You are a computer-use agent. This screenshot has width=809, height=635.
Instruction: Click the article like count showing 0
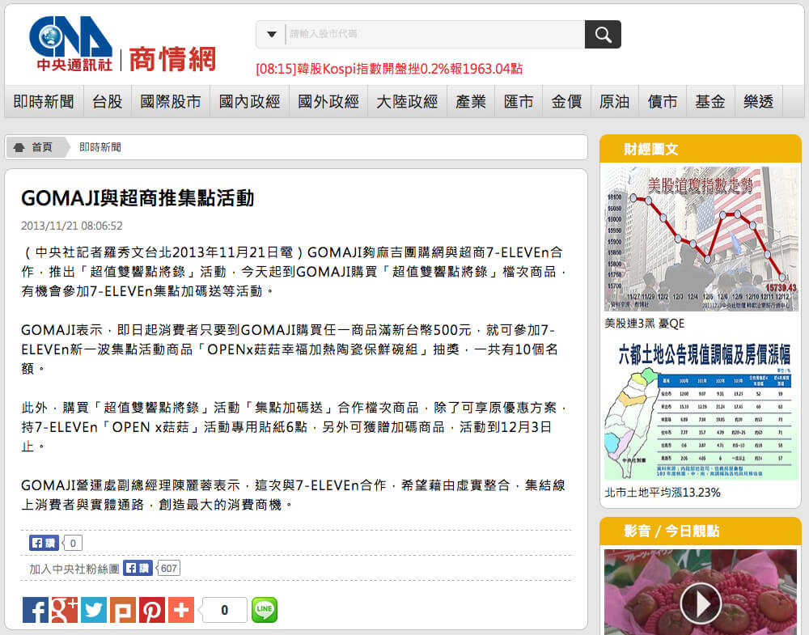(x=73, y=543)
